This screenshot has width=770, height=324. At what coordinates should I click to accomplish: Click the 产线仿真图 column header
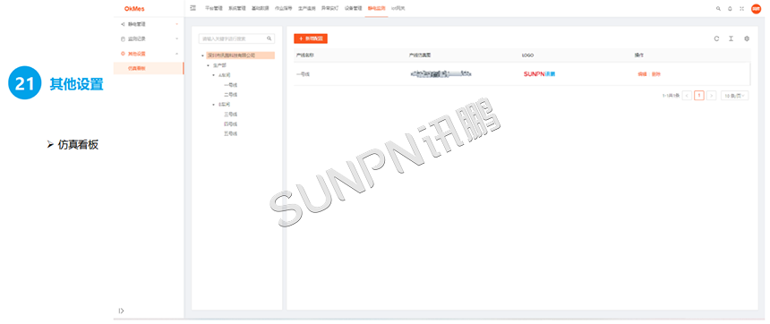(x=420, y=55)
